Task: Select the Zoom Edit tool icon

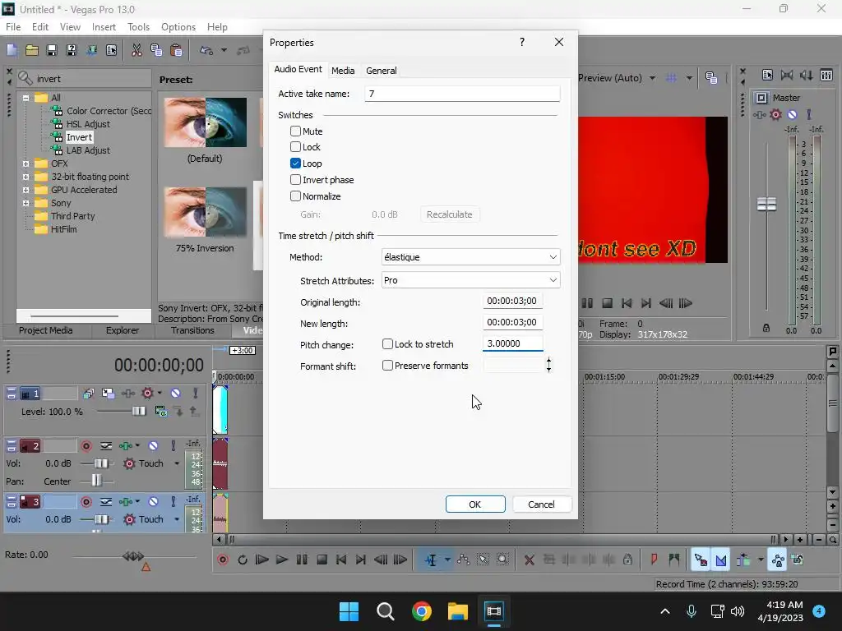Action: 502,560
